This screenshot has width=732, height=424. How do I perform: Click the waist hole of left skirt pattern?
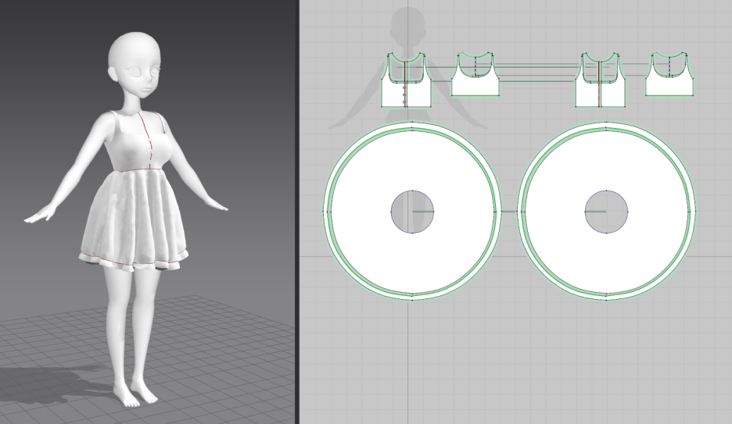(412, 212)
